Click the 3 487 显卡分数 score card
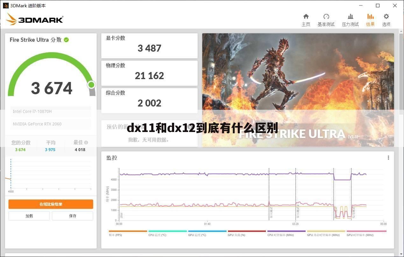The width and height of the screenshot is (404, 257). [149, 45]
